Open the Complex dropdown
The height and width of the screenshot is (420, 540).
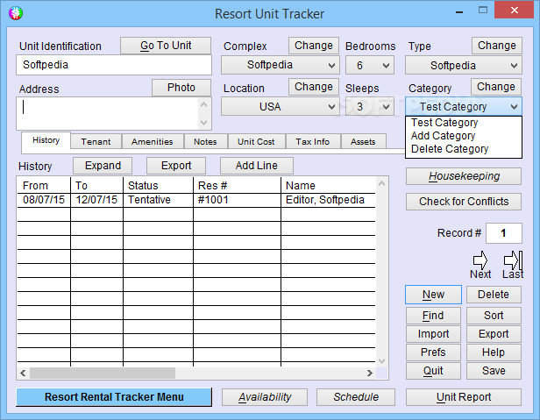pos(280,65)
